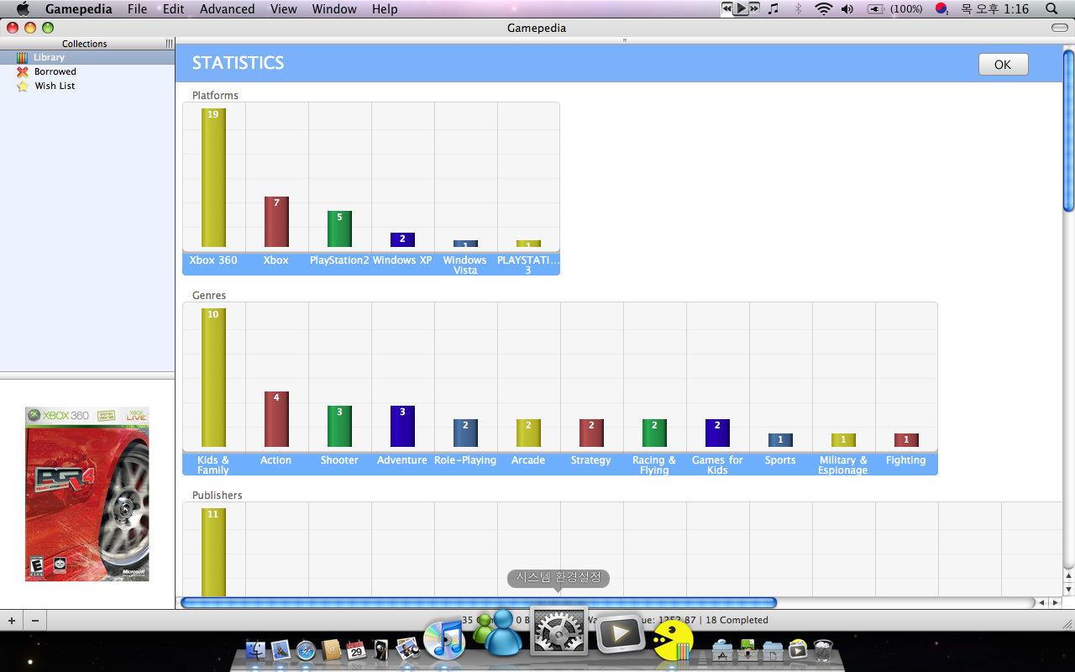Click the Games for Kids label
This screenshot has width=1075, height=672.
tap(717, 465)
